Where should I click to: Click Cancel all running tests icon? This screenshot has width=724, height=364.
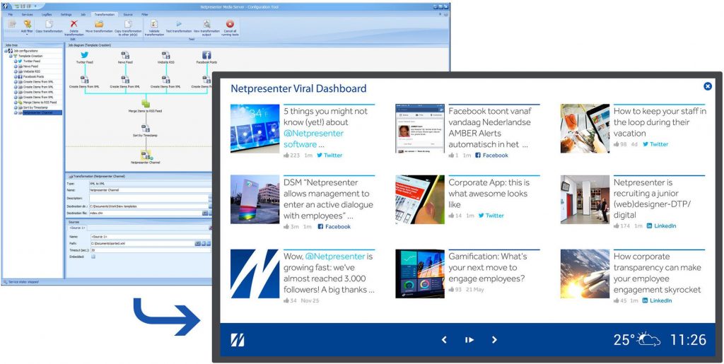tap(230, 24)
